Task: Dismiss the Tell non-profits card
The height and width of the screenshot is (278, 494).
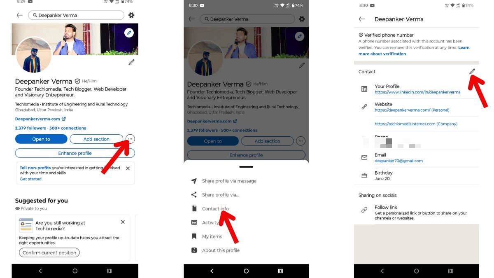Action: (128, 168)
